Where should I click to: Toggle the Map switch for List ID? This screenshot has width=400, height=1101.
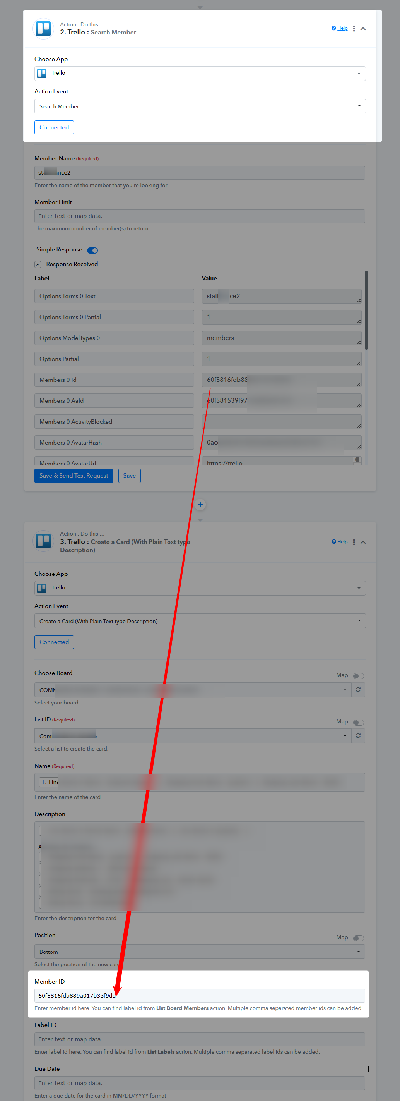pos(359,722)
